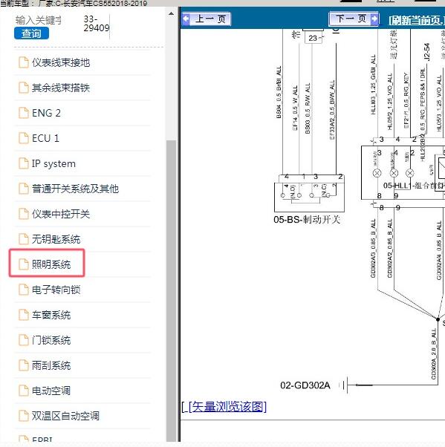Go to previous page with 上一页

(x=206, y=19)
